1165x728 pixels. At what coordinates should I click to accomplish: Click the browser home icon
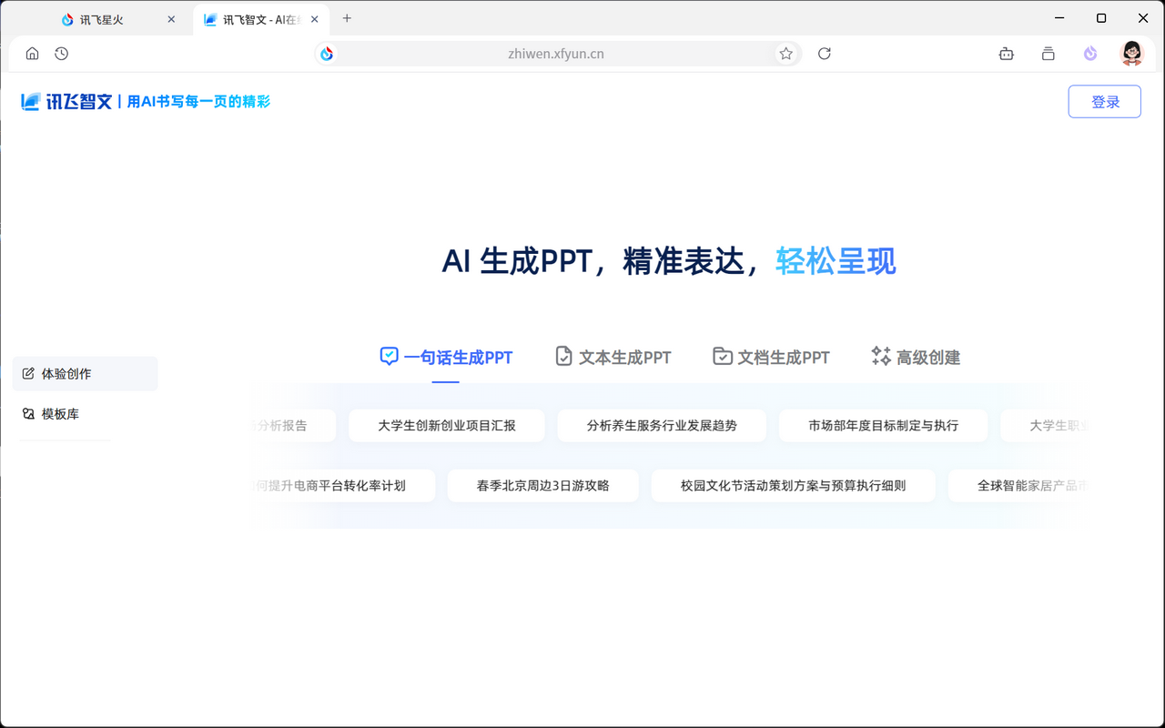[32, 54]
